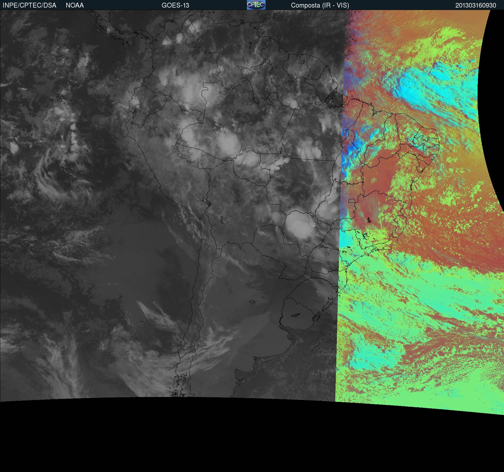Click the NOAA label in header
This screenshot has width=504, height=472.
coord(75,5)
